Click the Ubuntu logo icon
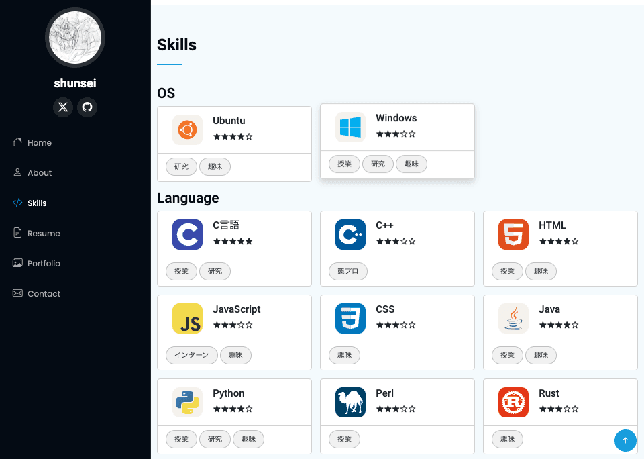The width and height of the screenshot is (644, 459). click(x=187, y=130)
